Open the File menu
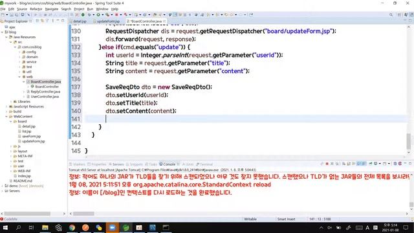The image size is (414, 233). (3, 9)
